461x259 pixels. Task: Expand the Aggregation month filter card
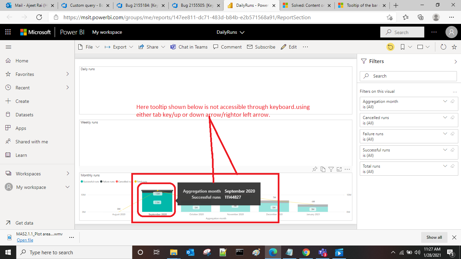pos(445,101)
